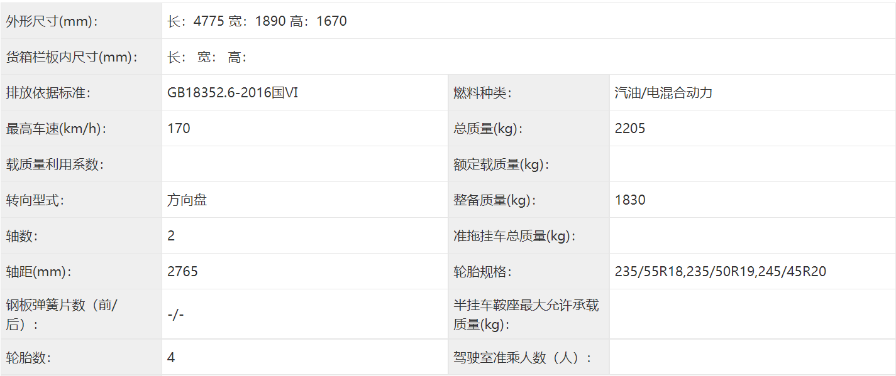The width and height of the screenshot is (896, 376).
Task: Click the top speed value 170
Action: tap(179, 129)
